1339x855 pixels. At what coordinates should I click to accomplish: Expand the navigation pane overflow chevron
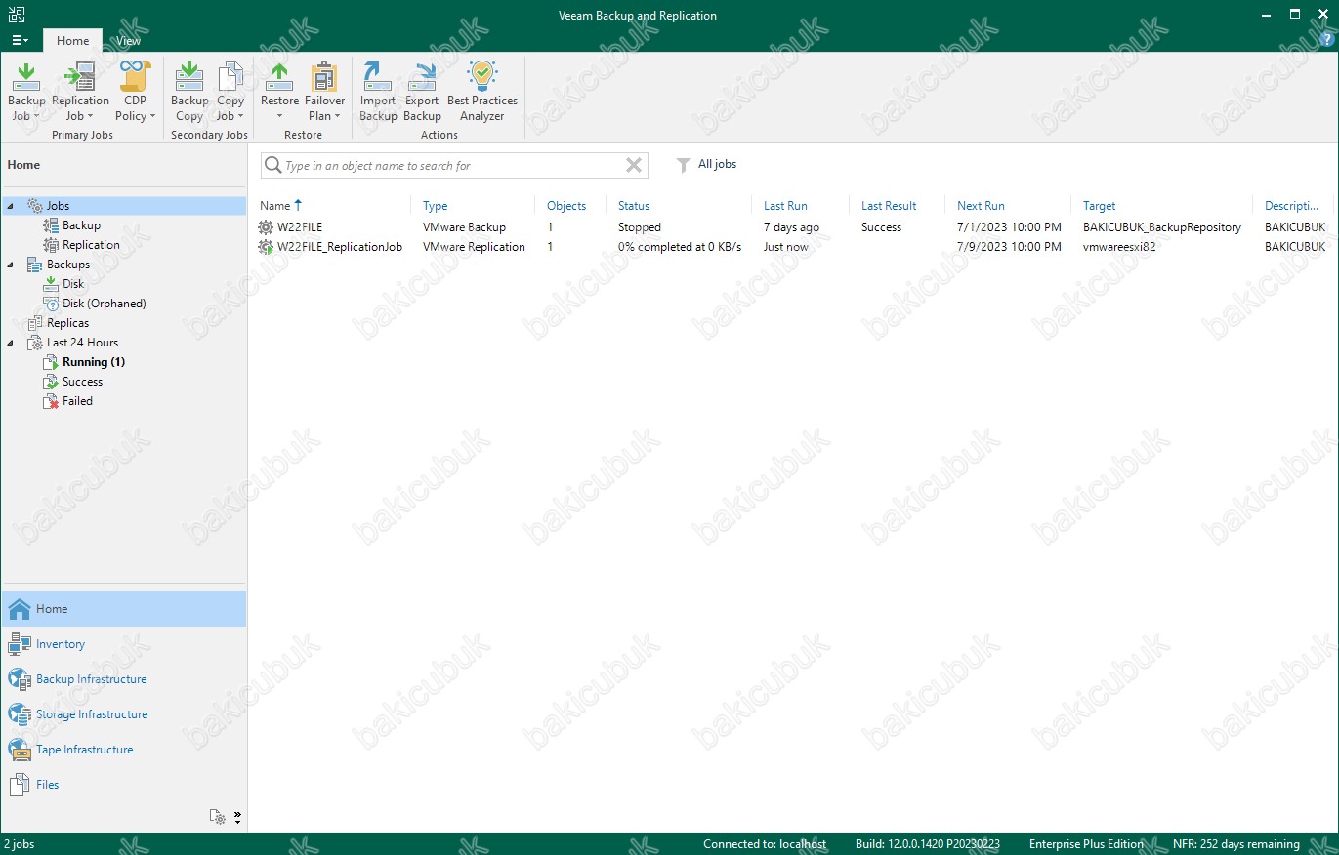tap(237, 816)
